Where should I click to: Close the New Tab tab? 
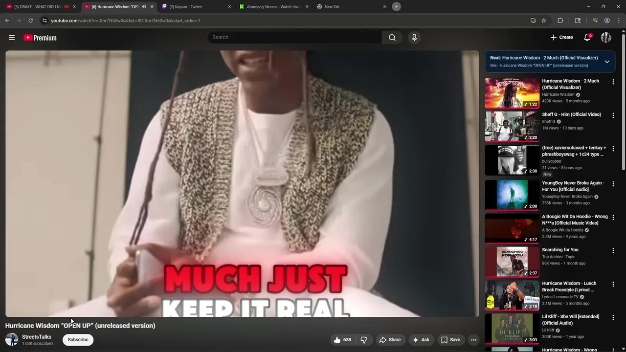point(384,7)
